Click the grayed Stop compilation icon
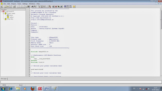This screenshot has width=162, height=91. click(44, 7)
